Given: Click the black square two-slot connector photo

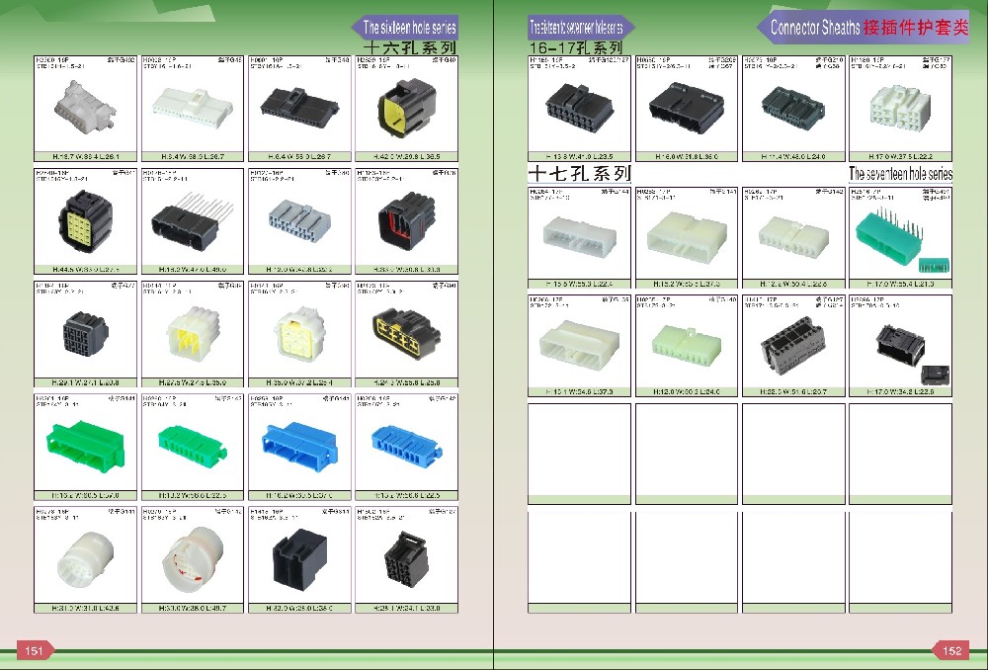Looking at the screenshot, I should (x=300, y=559).
